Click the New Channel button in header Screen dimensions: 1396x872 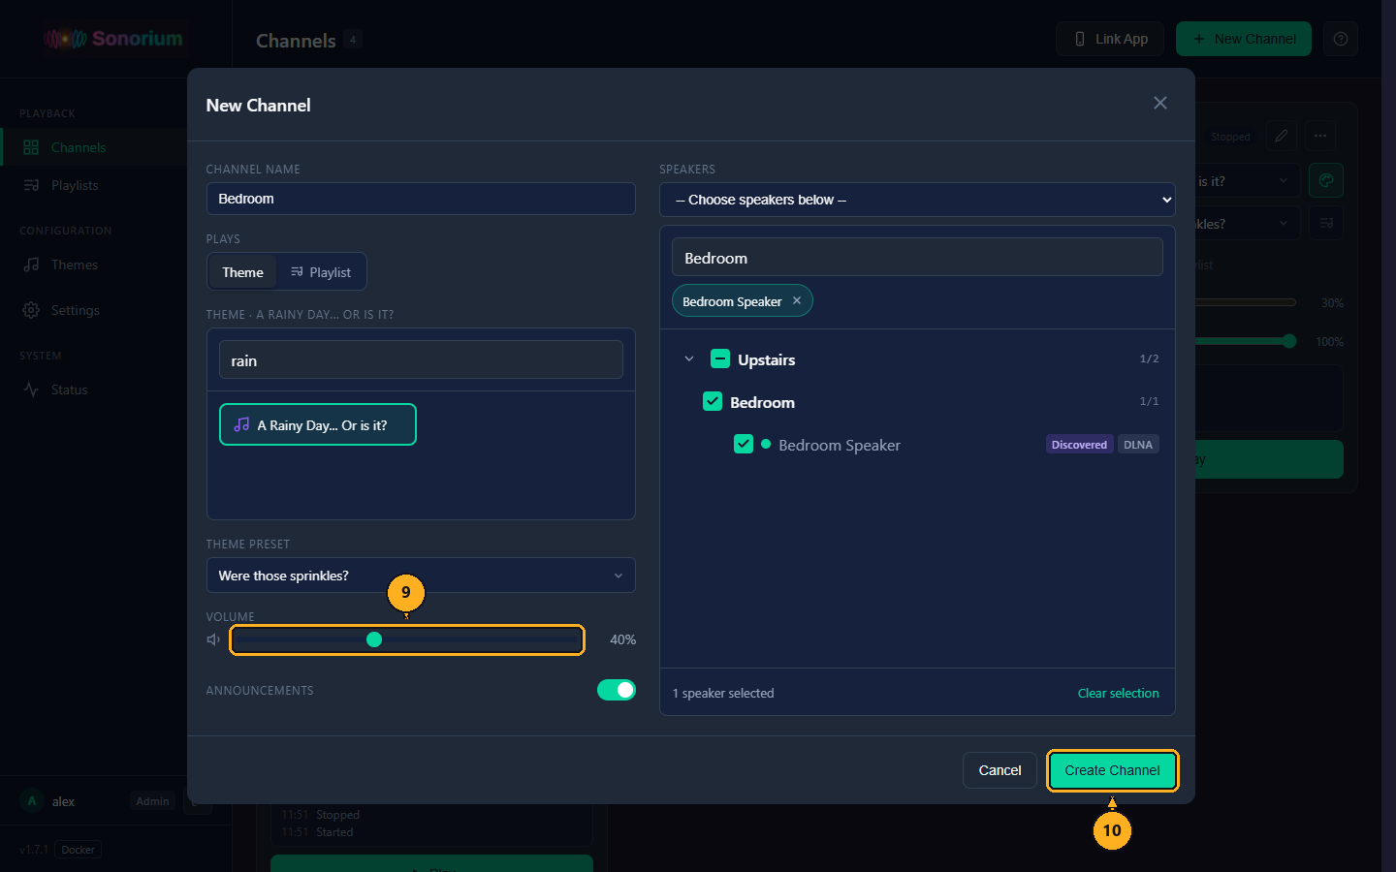[x=1244, y=39]
